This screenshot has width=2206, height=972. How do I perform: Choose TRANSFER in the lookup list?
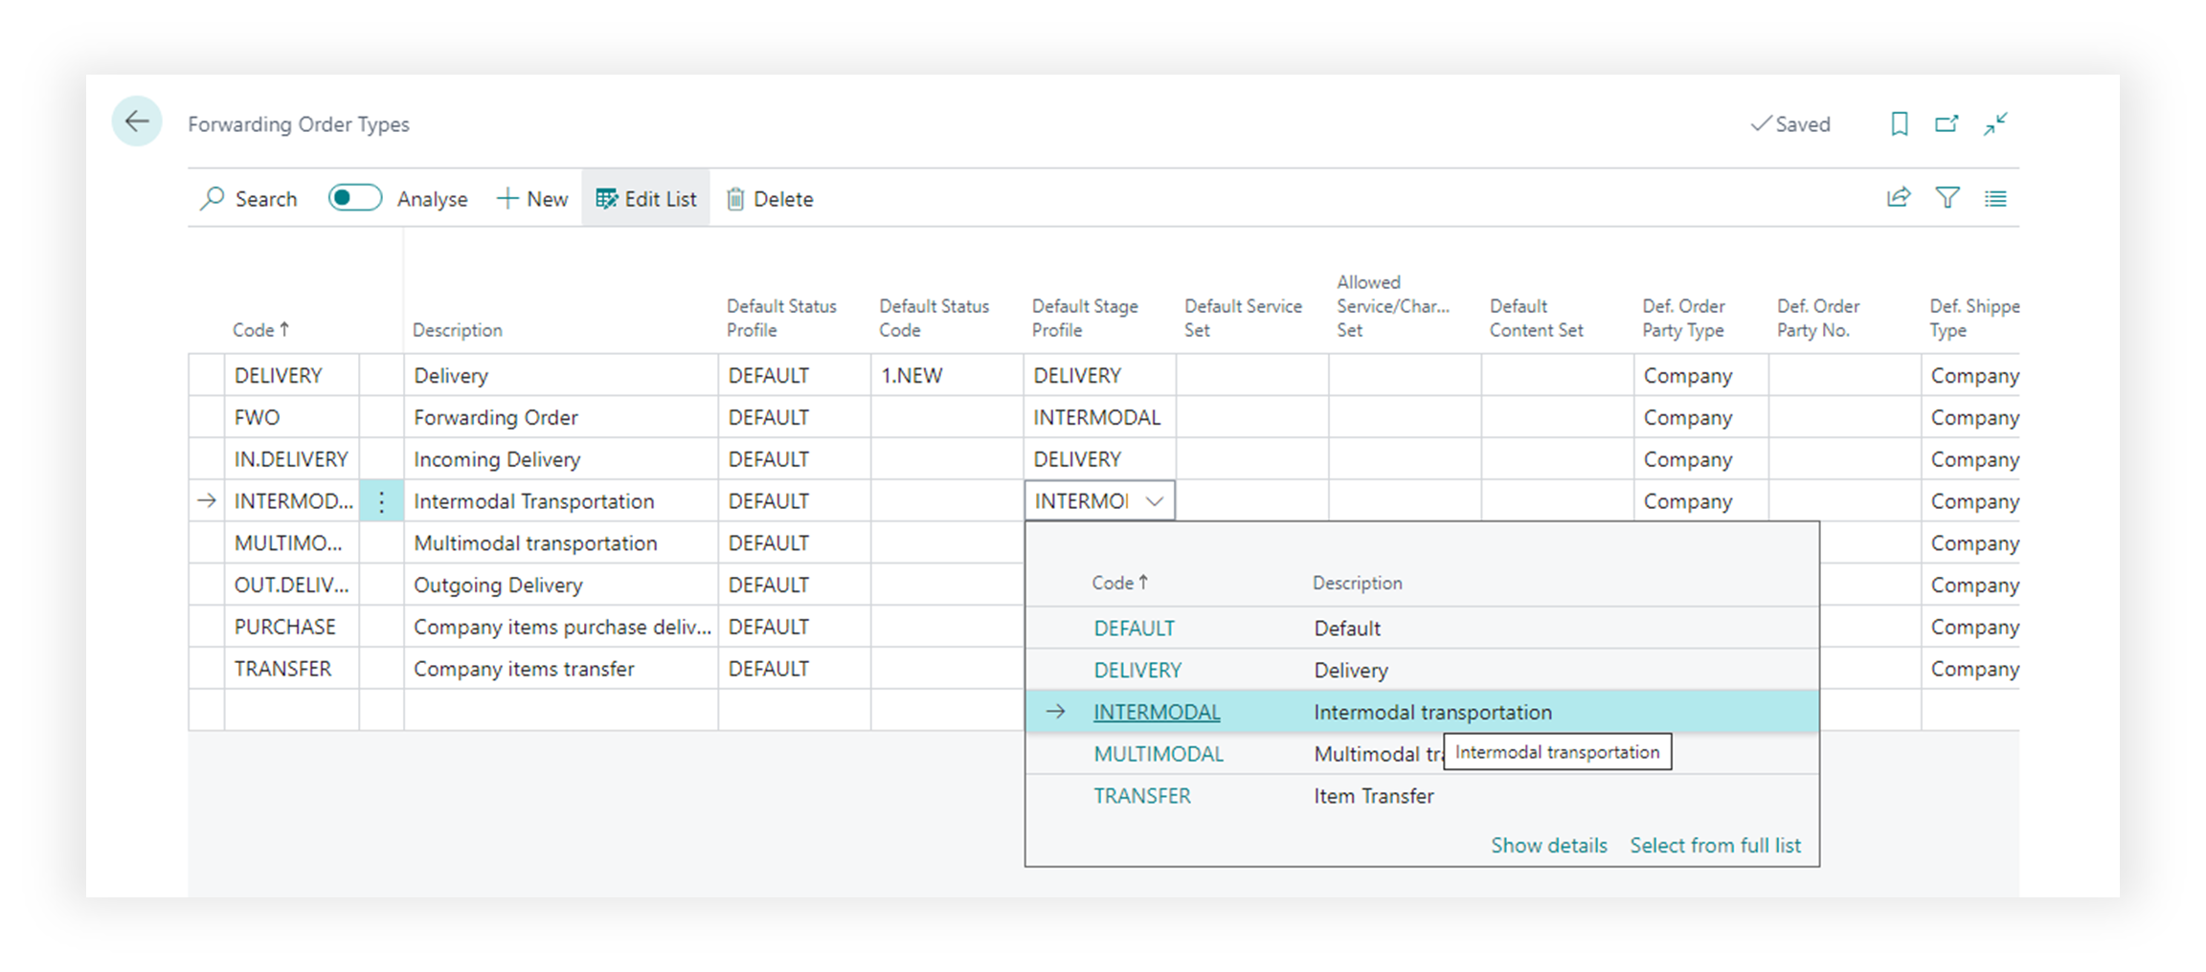(1142, 796)
